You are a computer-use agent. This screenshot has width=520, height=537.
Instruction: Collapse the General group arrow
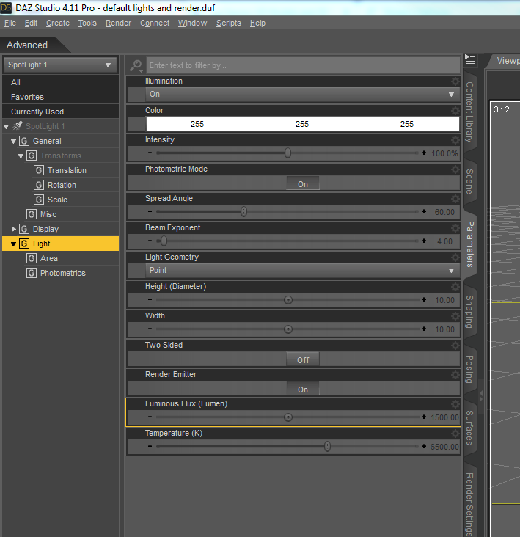(13, 141)
